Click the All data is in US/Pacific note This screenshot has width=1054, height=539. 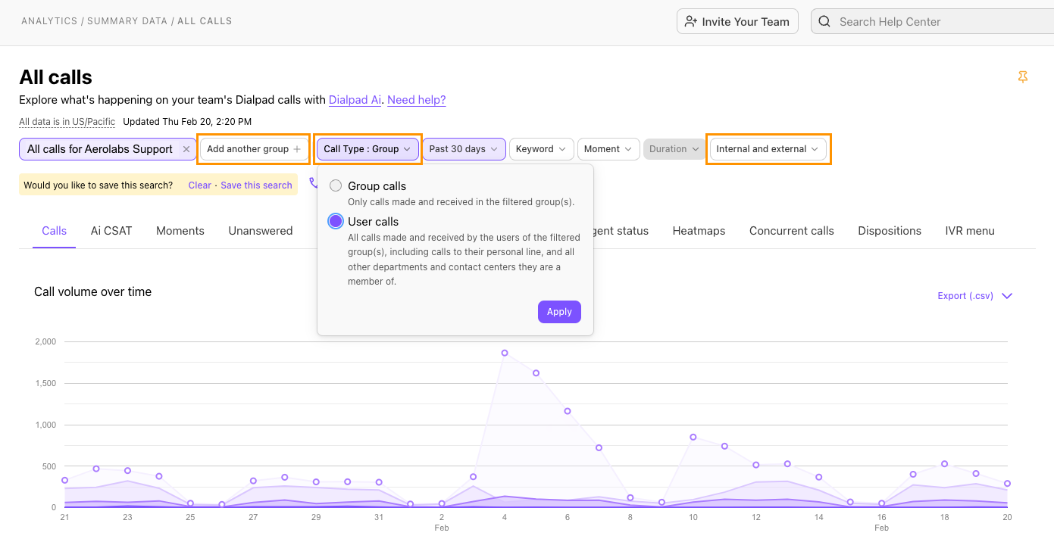[x=67, y=122]
